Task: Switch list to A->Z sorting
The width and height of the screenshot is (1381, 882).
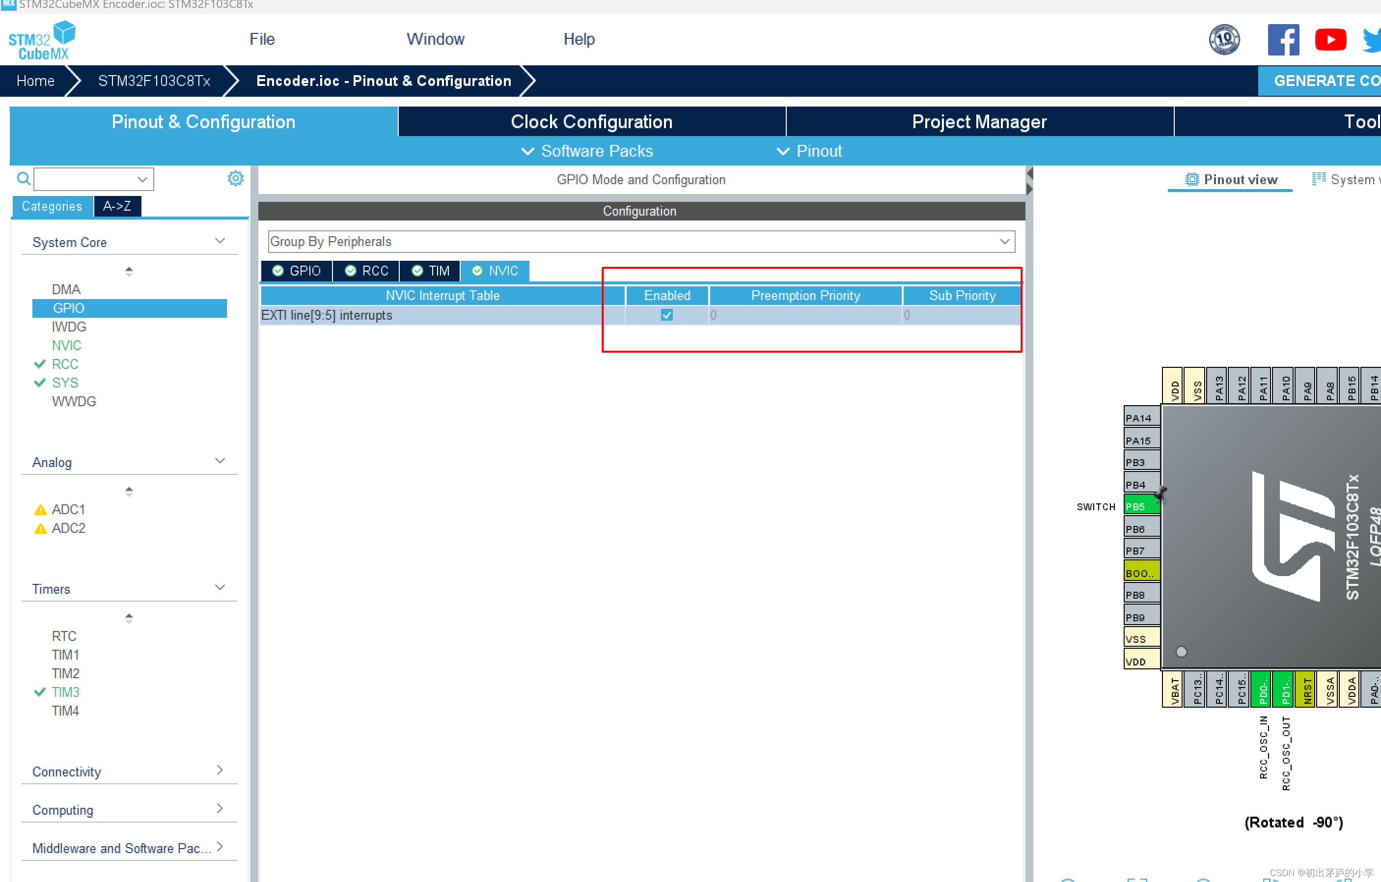Action: click(x=117, y=206)
